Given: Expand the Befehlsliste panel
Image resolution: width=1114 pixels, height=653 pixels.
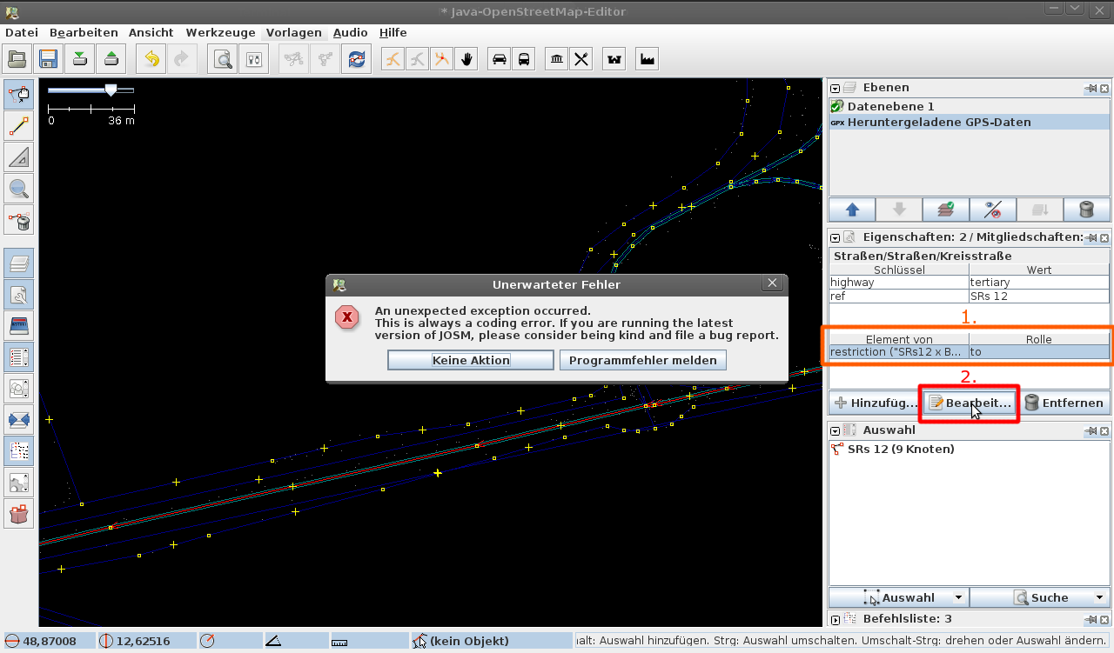Looking at the screenshot, I should pos(835,620).
